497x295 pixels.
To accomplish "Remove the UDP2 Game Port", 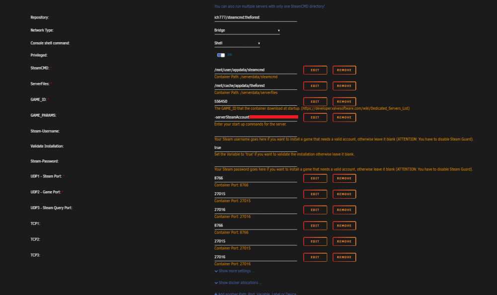I will (344, 194).
